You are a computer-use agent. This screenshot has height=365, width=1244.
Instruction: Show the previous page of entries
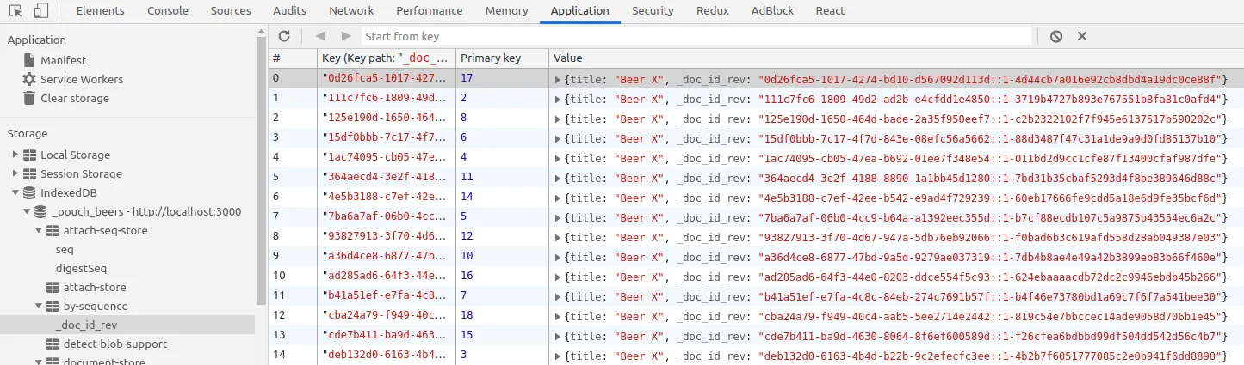(319, 36)
